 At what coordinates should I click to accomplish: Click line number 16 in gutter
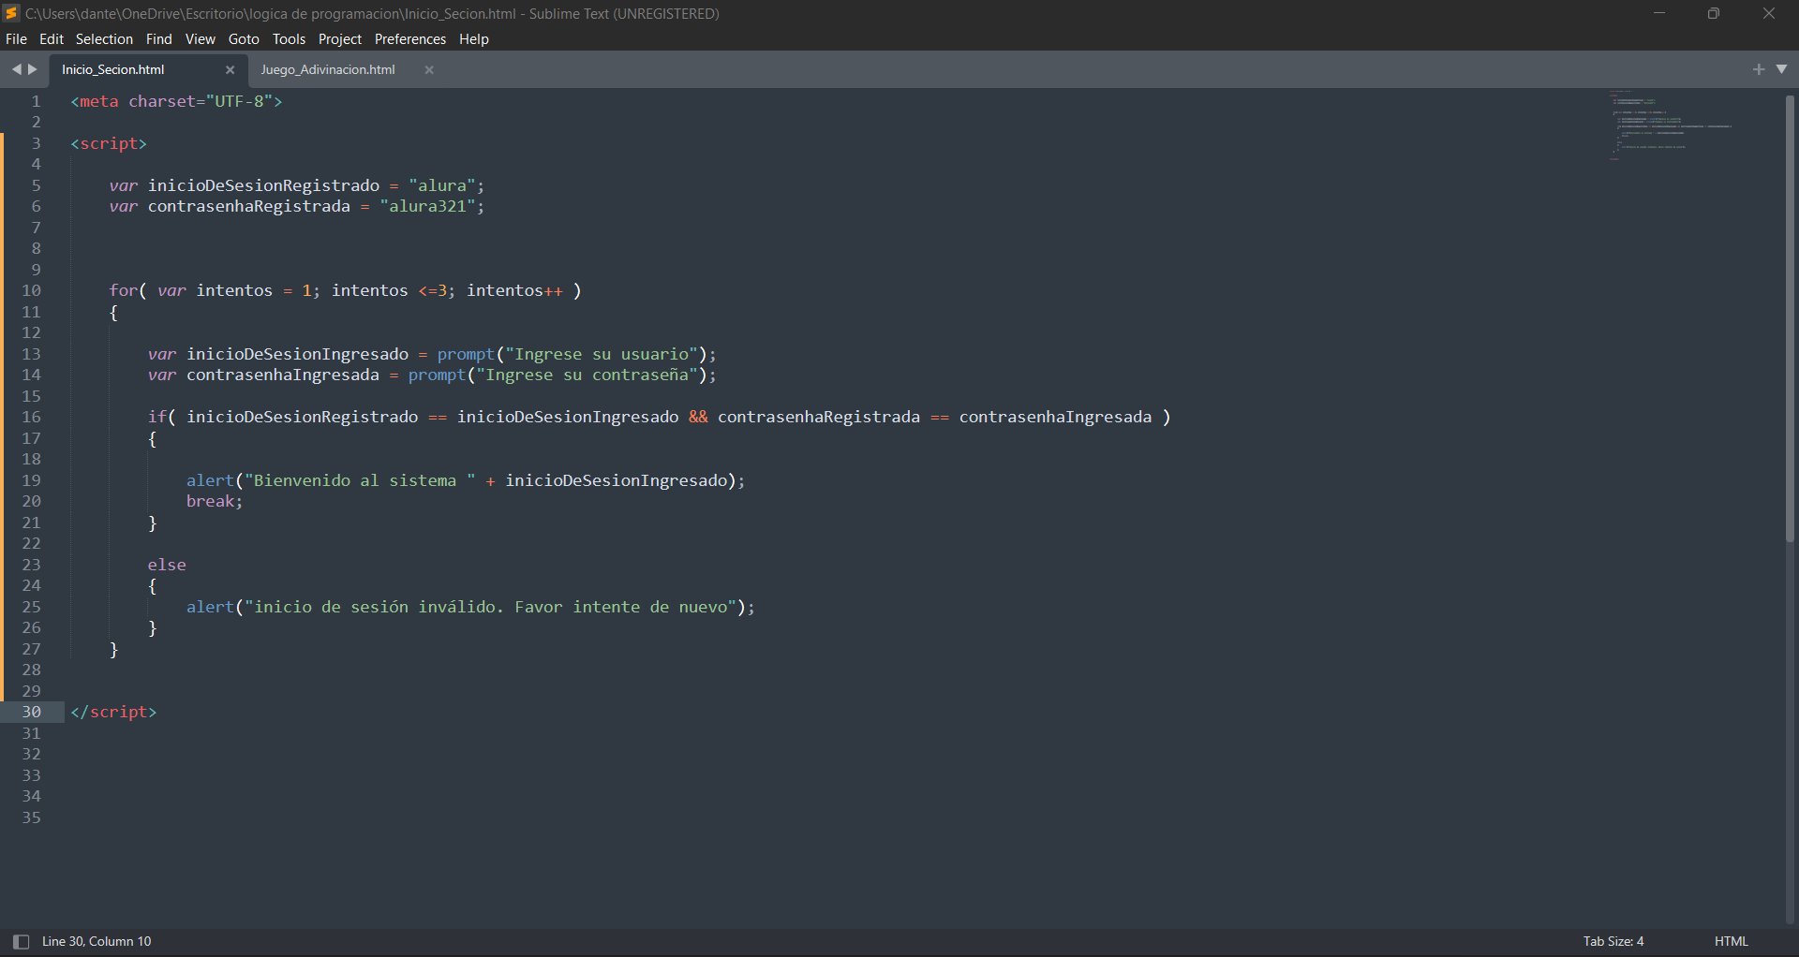31,418
